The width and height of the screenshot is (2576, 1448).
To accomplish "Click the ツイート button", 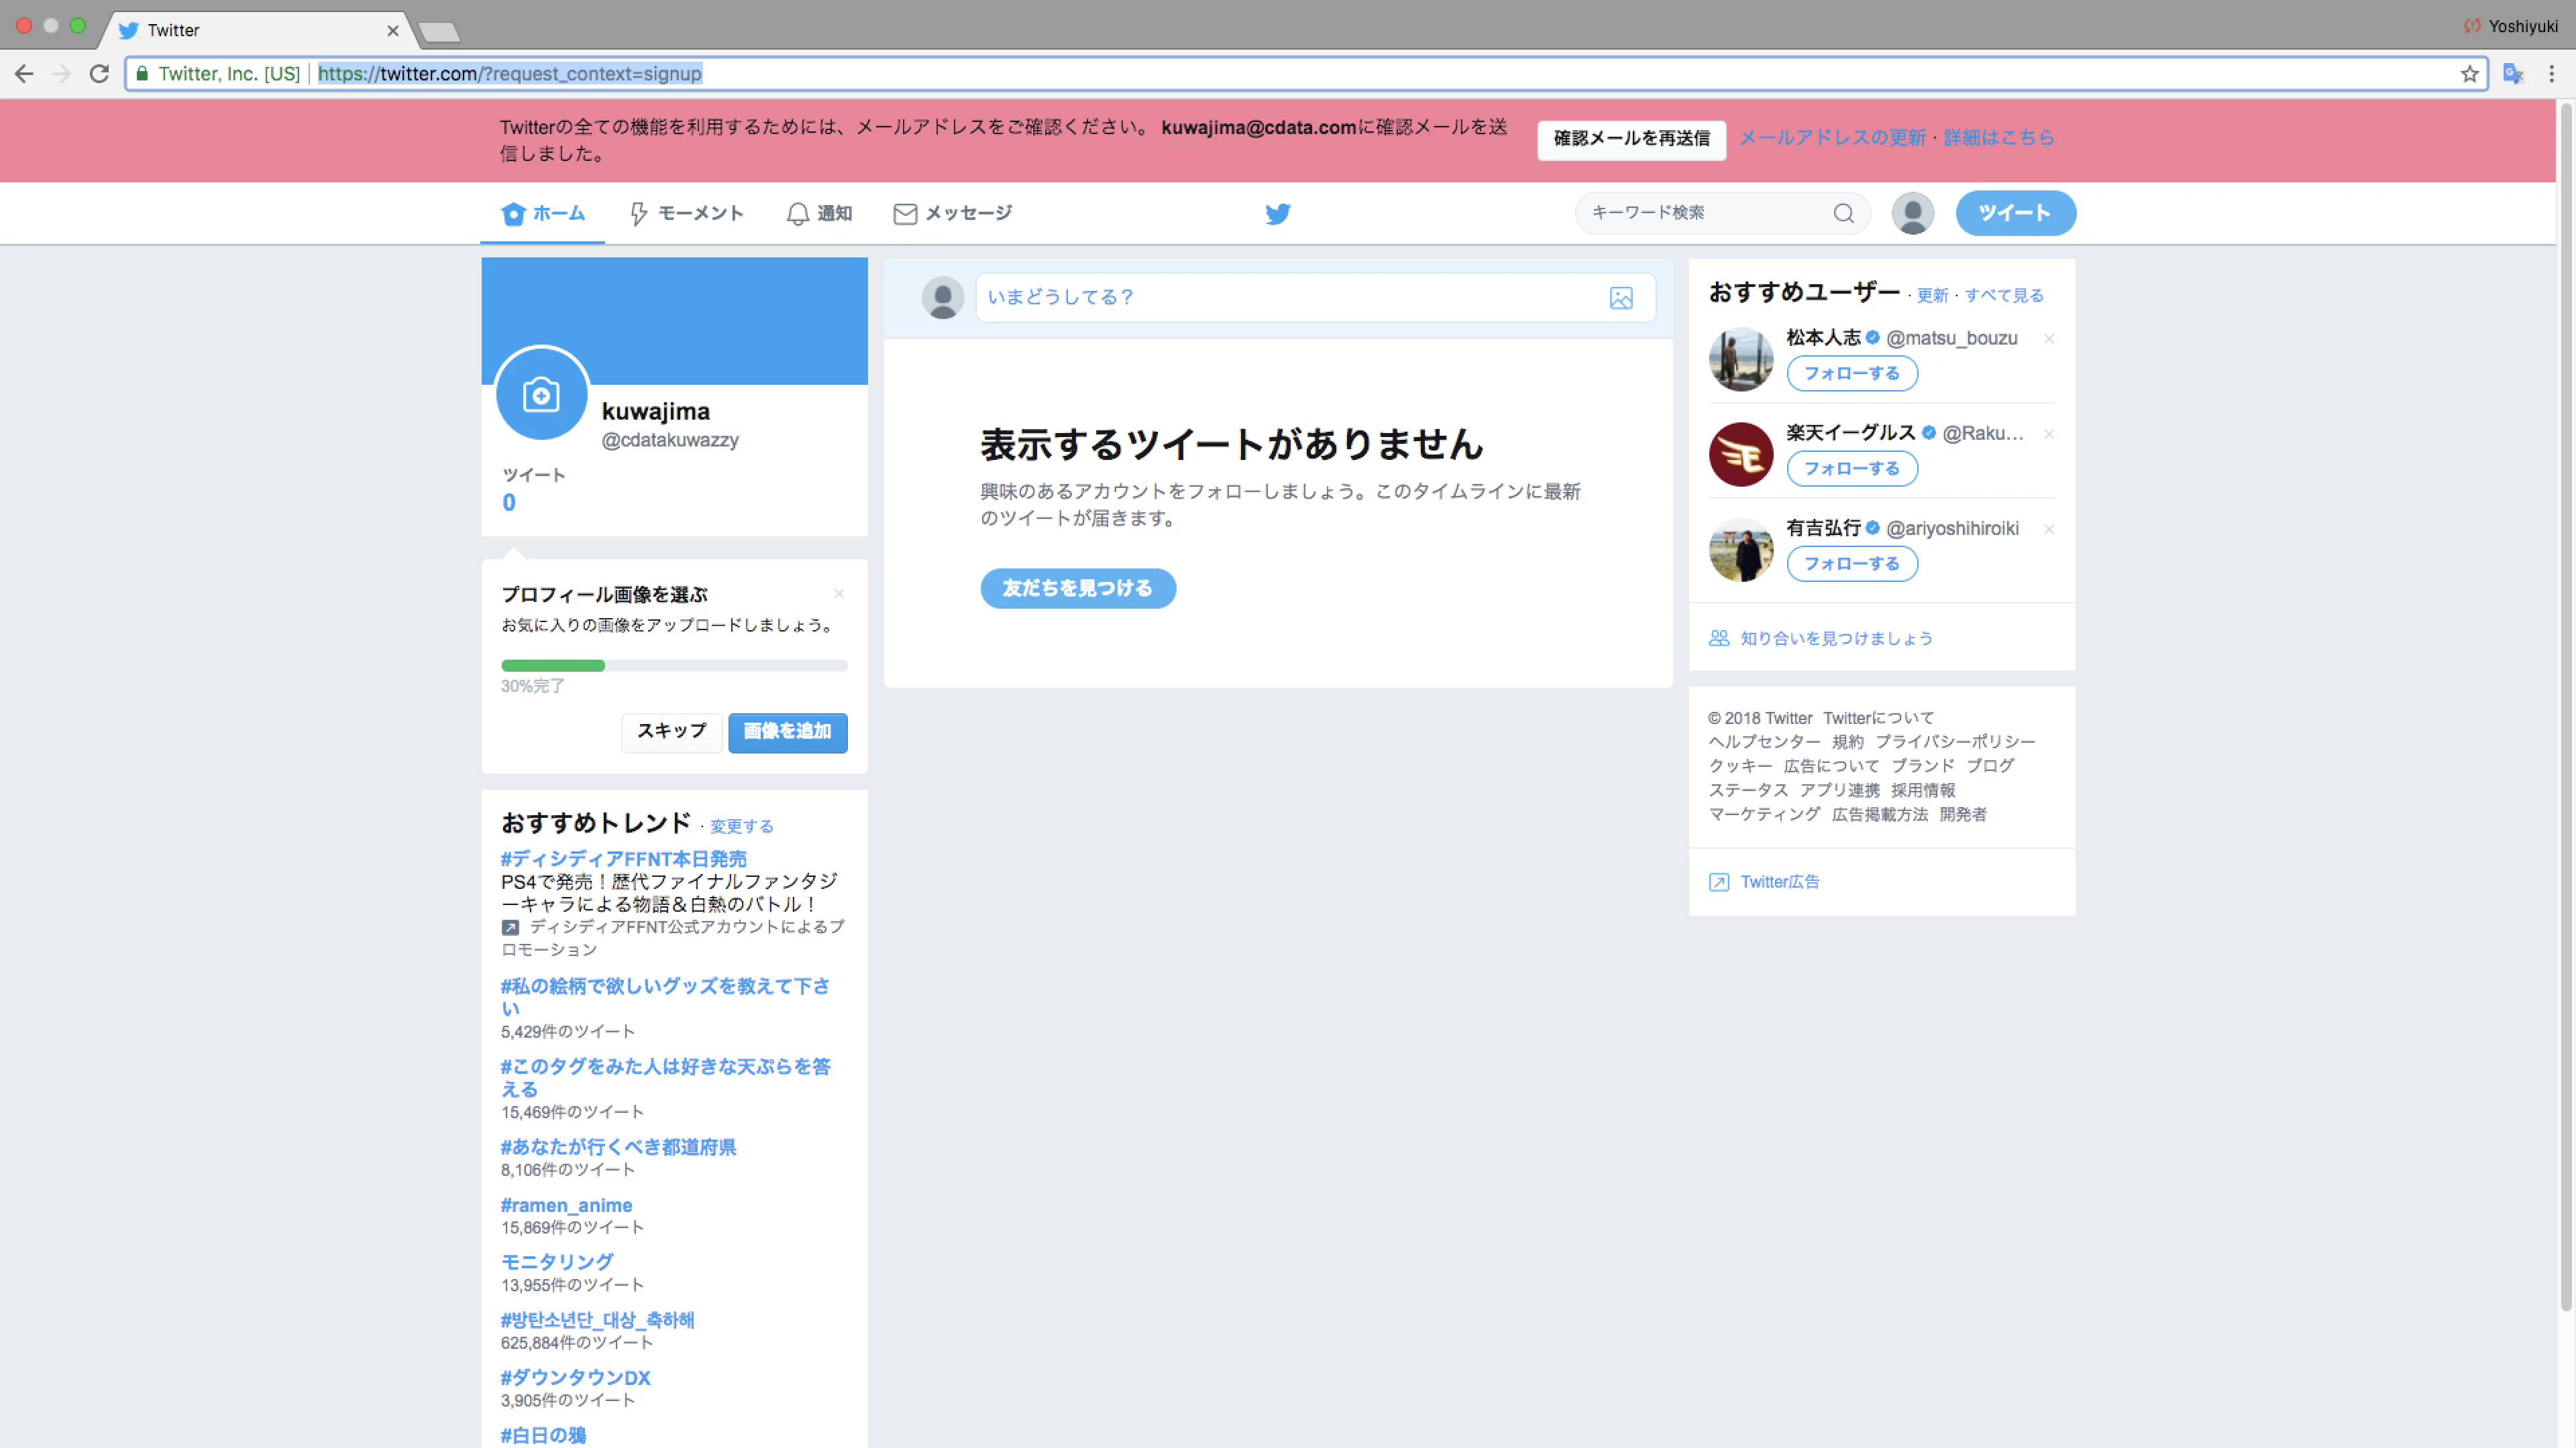I will pos(2015,213).
